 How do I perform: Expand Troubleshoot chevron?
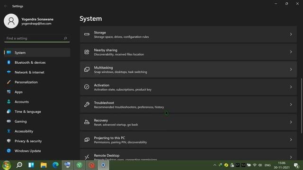pos(291,104)
